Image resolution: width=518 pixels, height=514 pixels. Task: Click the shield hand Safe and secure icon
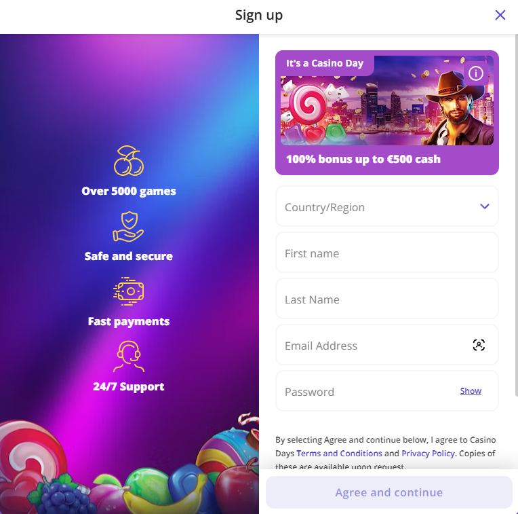(129, 227)
